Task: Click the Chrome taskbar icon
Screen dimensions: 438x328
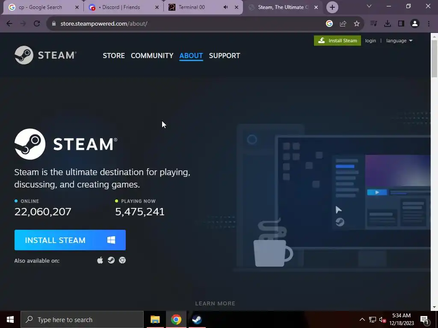Action: [x=176, y=319]
